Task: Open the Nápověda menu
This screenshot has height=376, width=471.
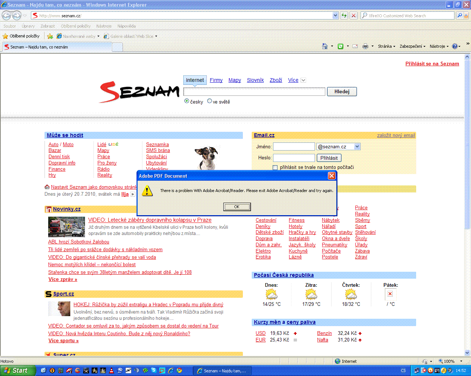Action: point(127,26)
